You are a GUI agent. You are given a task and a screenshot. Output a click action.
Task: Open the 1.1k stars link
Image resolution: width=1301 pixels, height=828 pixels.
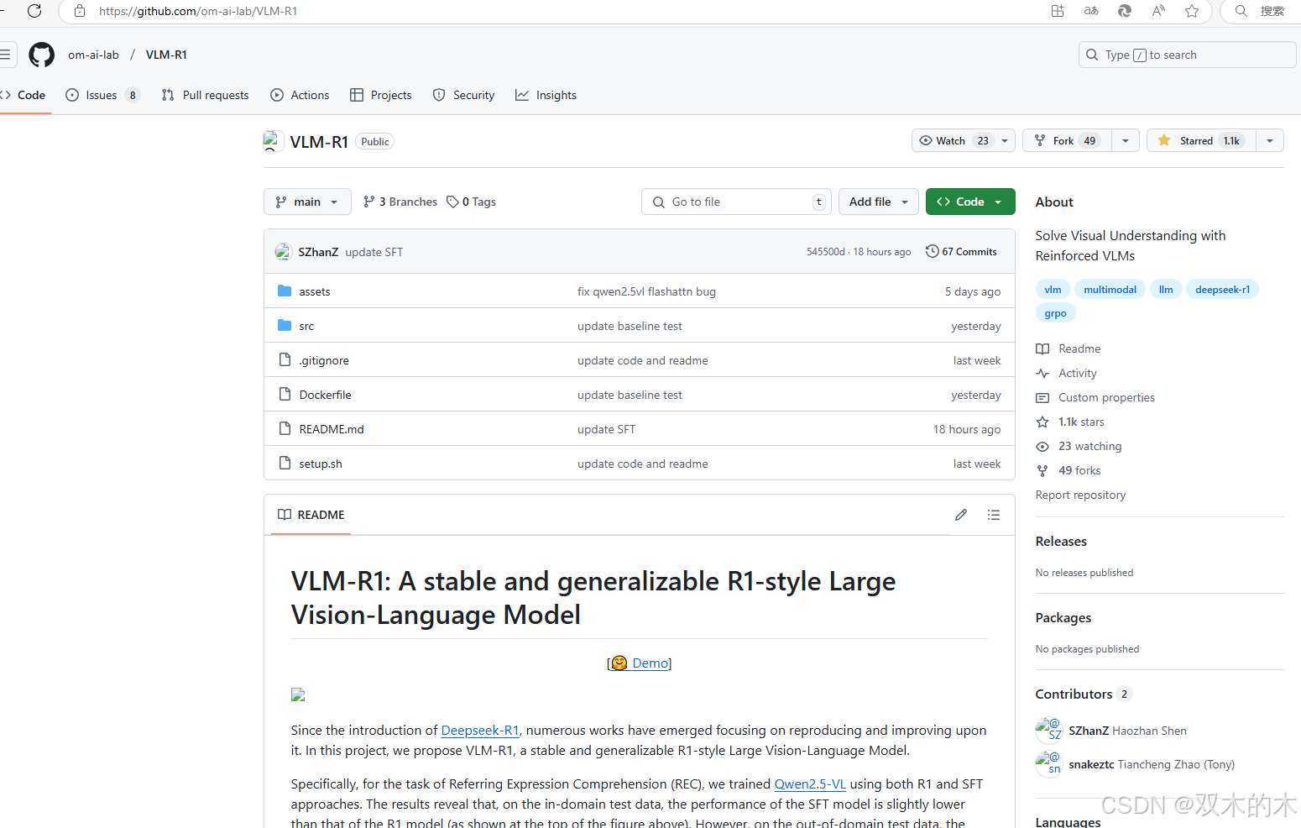pos(1070,422)
